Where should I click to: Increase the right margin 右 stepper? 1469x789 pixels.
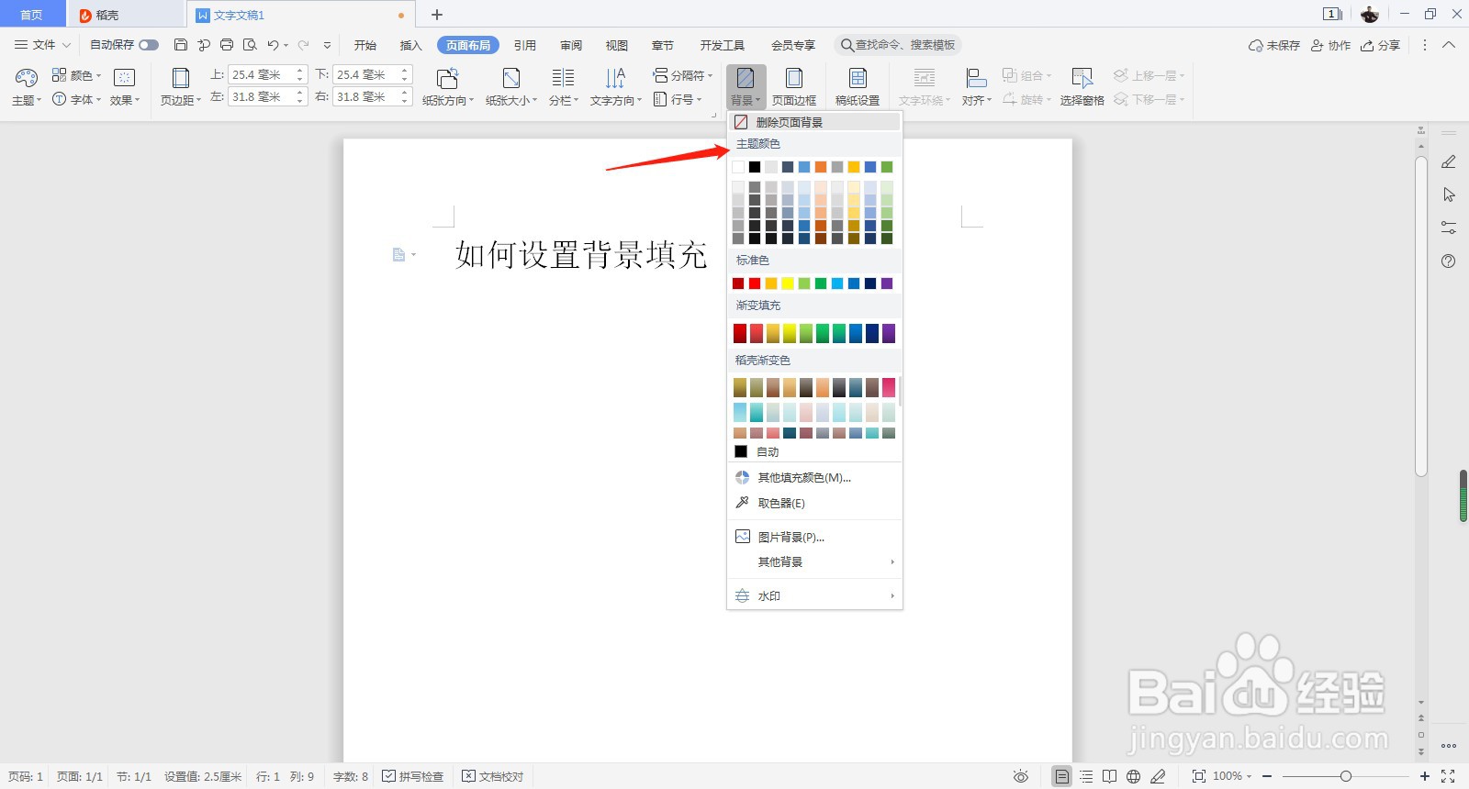(405, 92)
